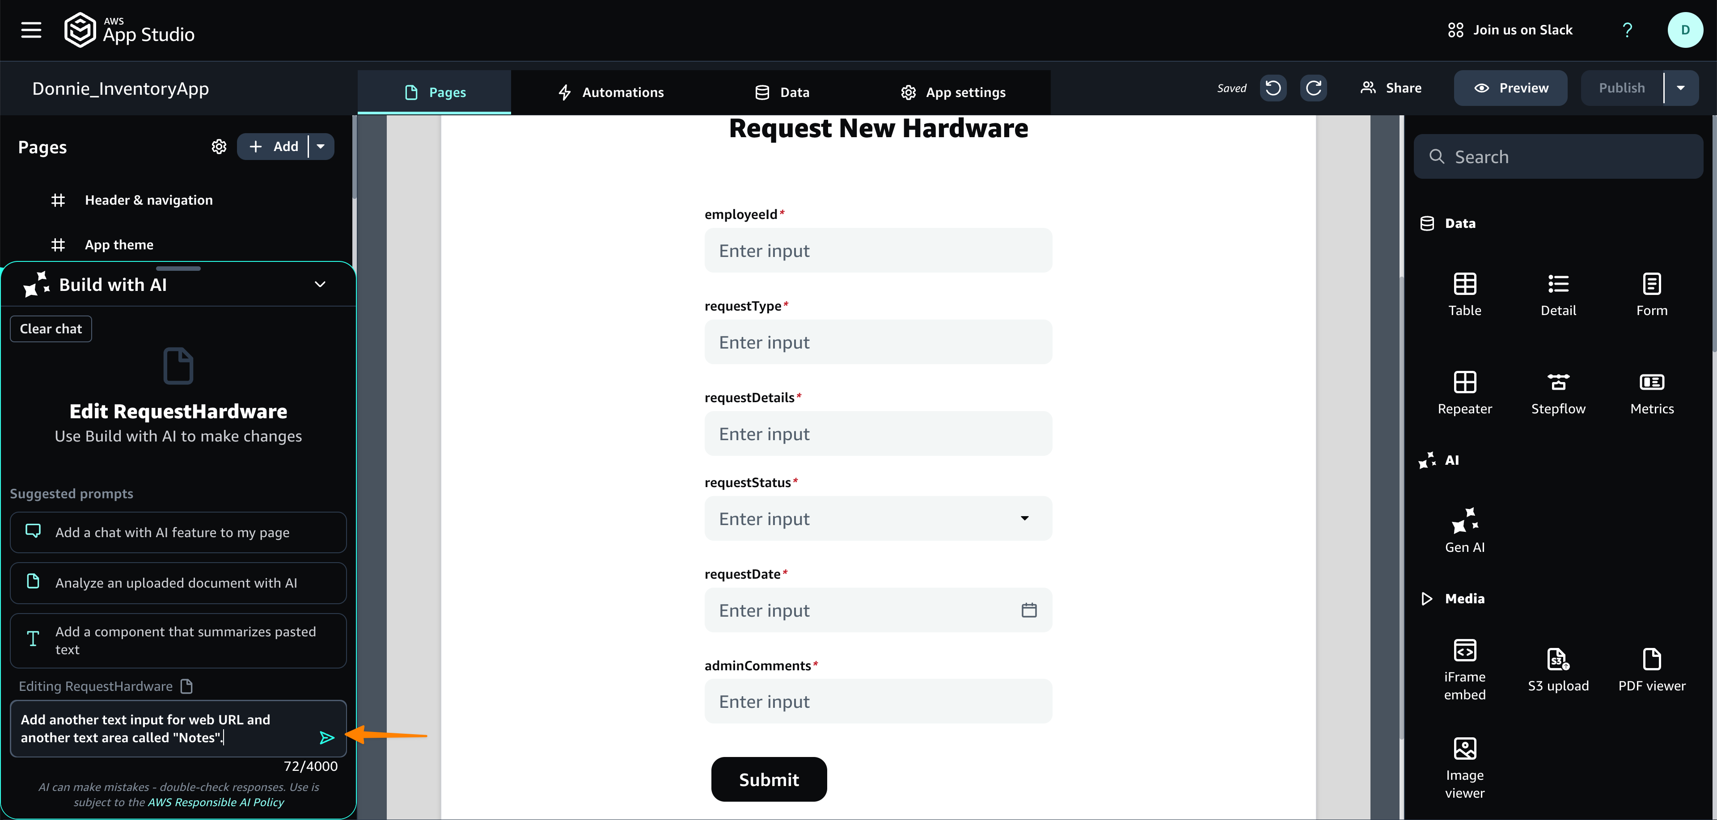Click the Clear chat button
Viewport: 1717px width, 820px height.
tap(51, 328)
